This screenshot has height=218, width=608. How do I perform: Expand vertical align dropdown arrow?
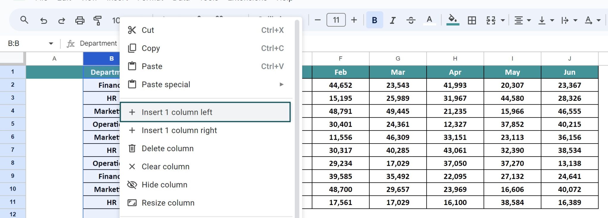pyautogui.click(x=552, y=20)
